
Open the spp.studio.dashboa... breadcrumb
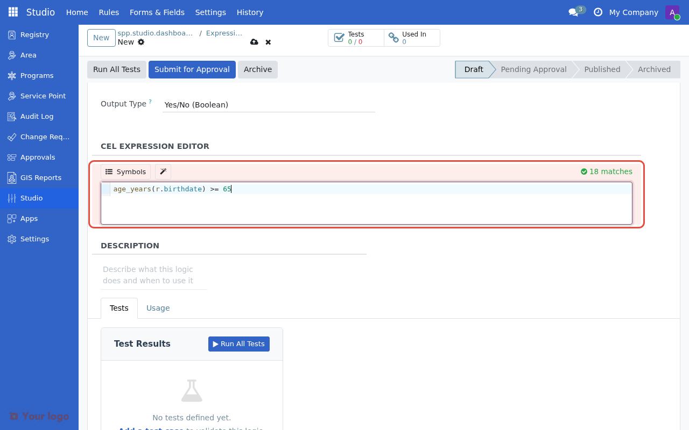pos(156,33)
